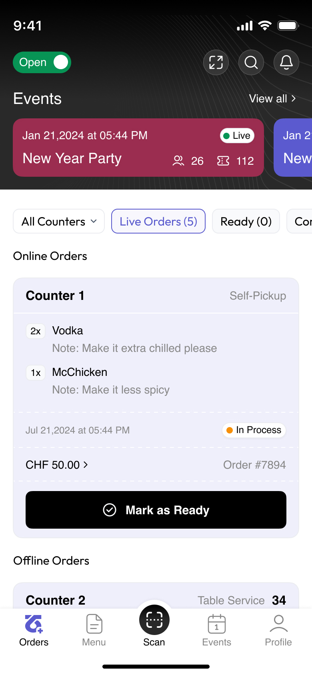Toggle the Open status switch
The image size is (312, 675).
point(42,62)
